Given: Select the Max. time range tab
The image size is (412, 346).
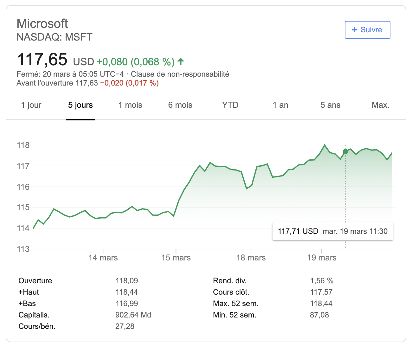Looking at the screenshot, I should click(x=380, y=105).
